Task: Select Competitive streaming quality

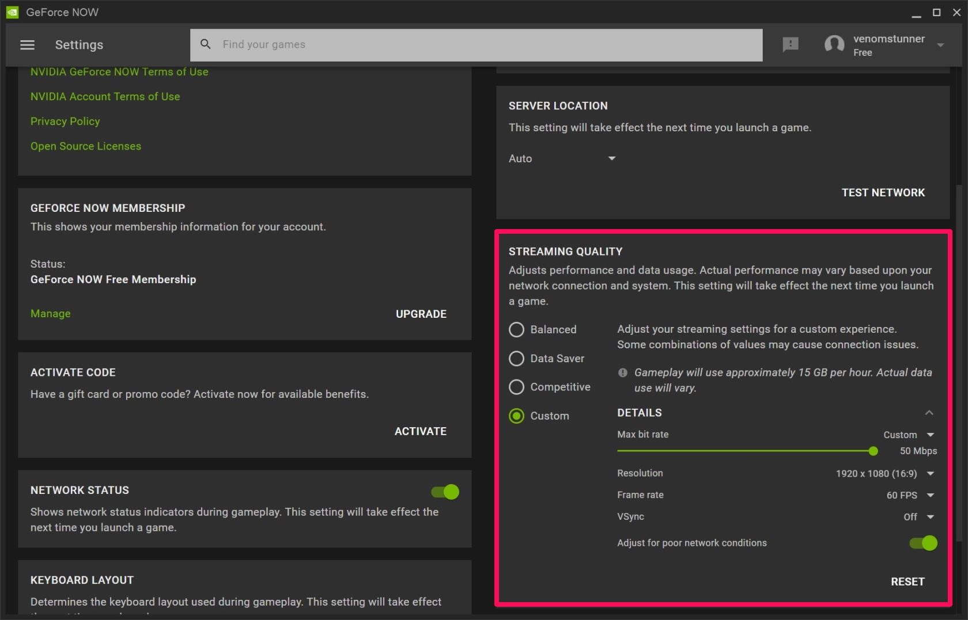Action: click(516, 387)
